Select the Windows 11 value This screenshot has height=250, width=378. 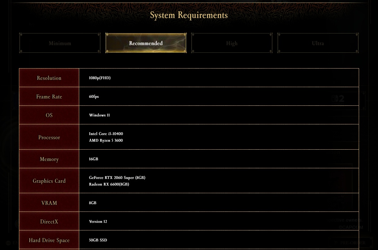point(99,115)
